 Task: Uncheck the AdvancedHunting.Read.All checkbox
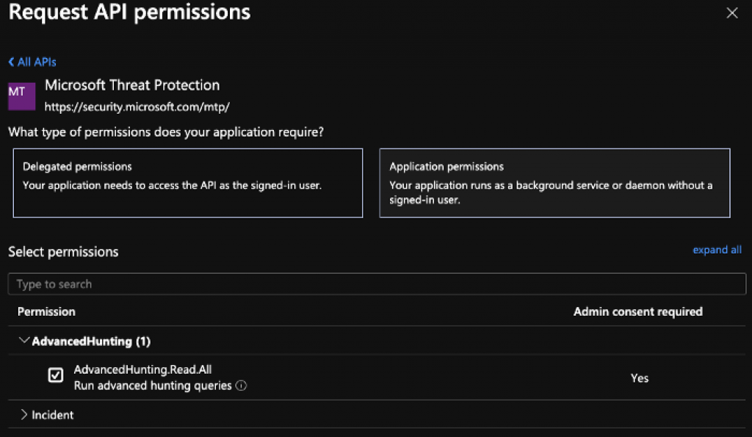56,375
